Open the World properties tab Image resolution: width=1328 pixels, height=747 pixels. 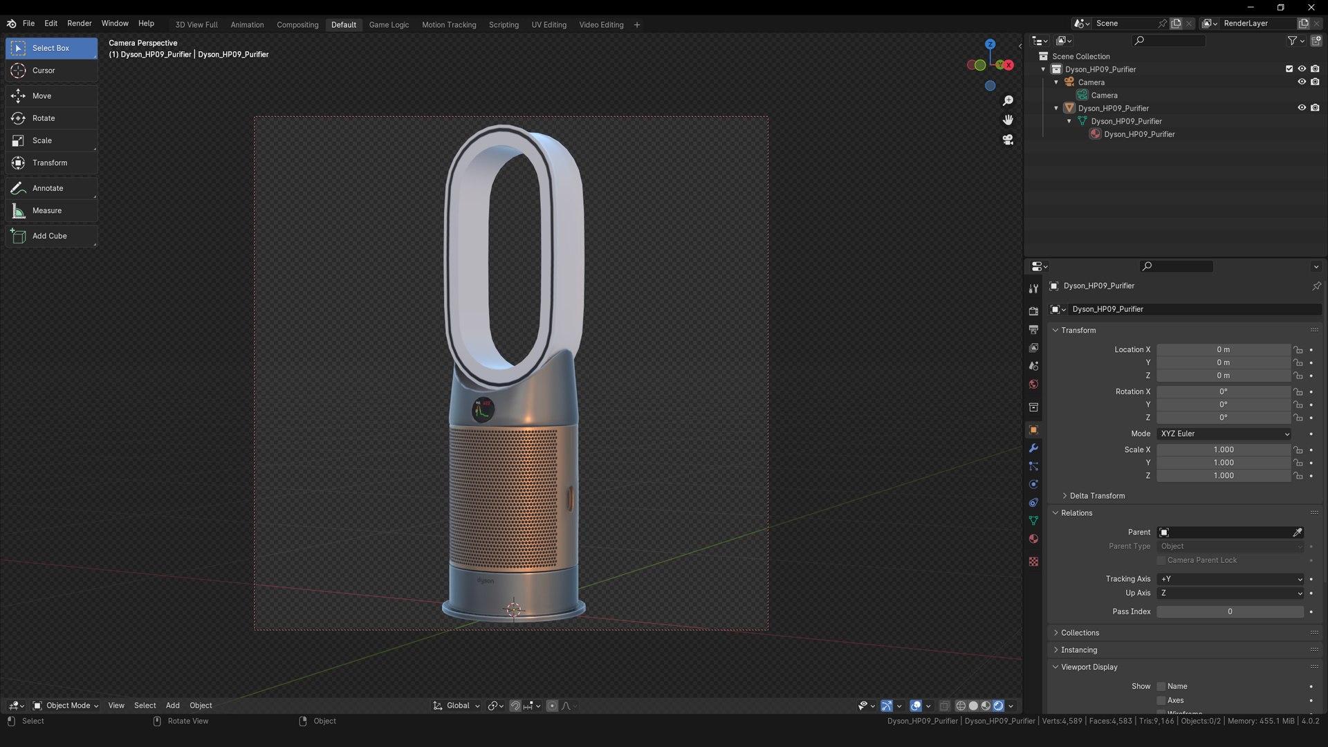coord(1033,385)
